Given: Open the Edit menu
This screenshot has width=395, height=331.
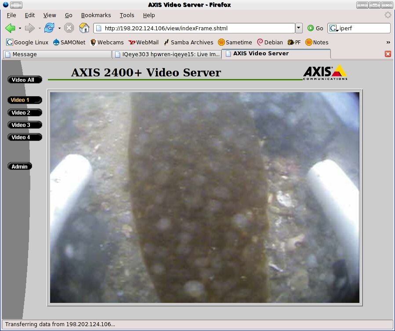Looking at the screenshot, I should tap(30, 15).
